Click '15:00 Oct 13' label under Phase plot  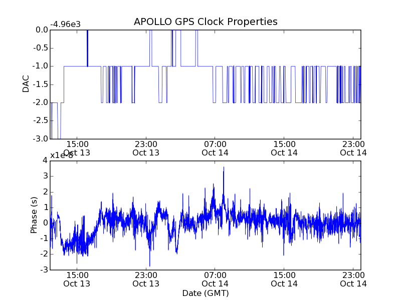click(77, 279)
